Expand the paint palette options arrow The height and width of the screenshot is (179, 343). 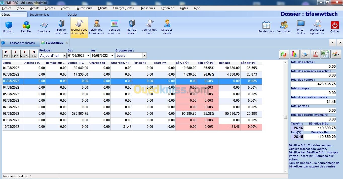pos(339,54)
